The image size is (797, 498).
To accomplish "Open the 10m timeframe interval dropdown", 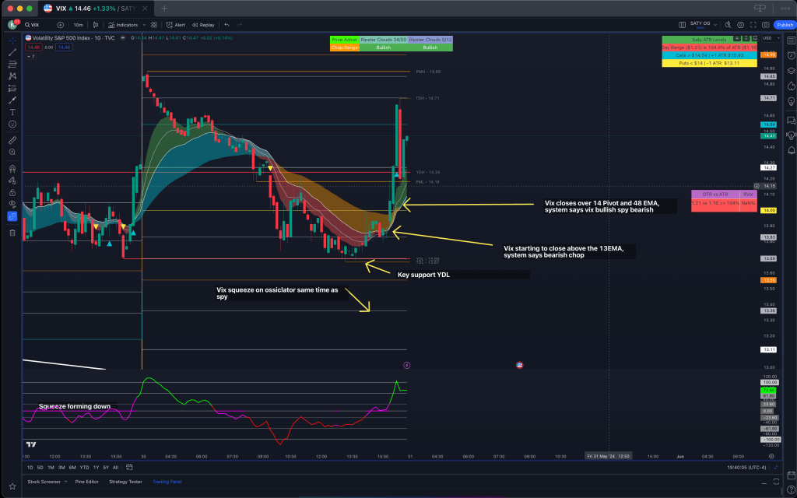I will click(x=78, y=25).
